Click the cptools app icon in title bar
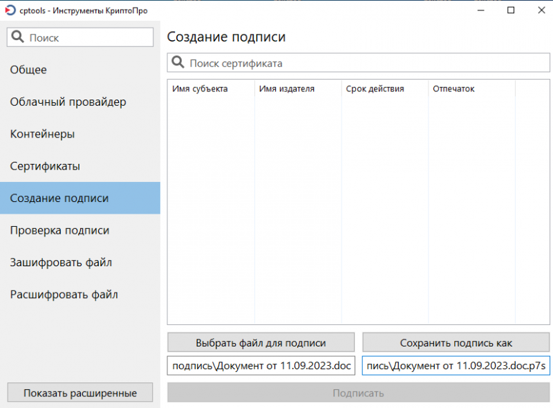553x408 pixels. tap(10, 11)
